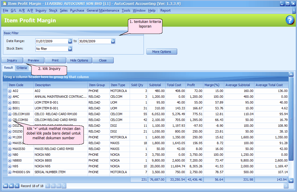This screenshot has width=297, height=192.
Task: Switch to the Criteria tab
Action: tap(22, 68)
